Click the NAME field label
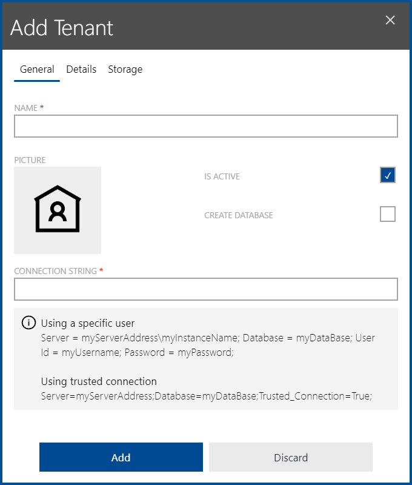Screen dimensions: 412x485 pyautogui.click(x=26, y=107)
